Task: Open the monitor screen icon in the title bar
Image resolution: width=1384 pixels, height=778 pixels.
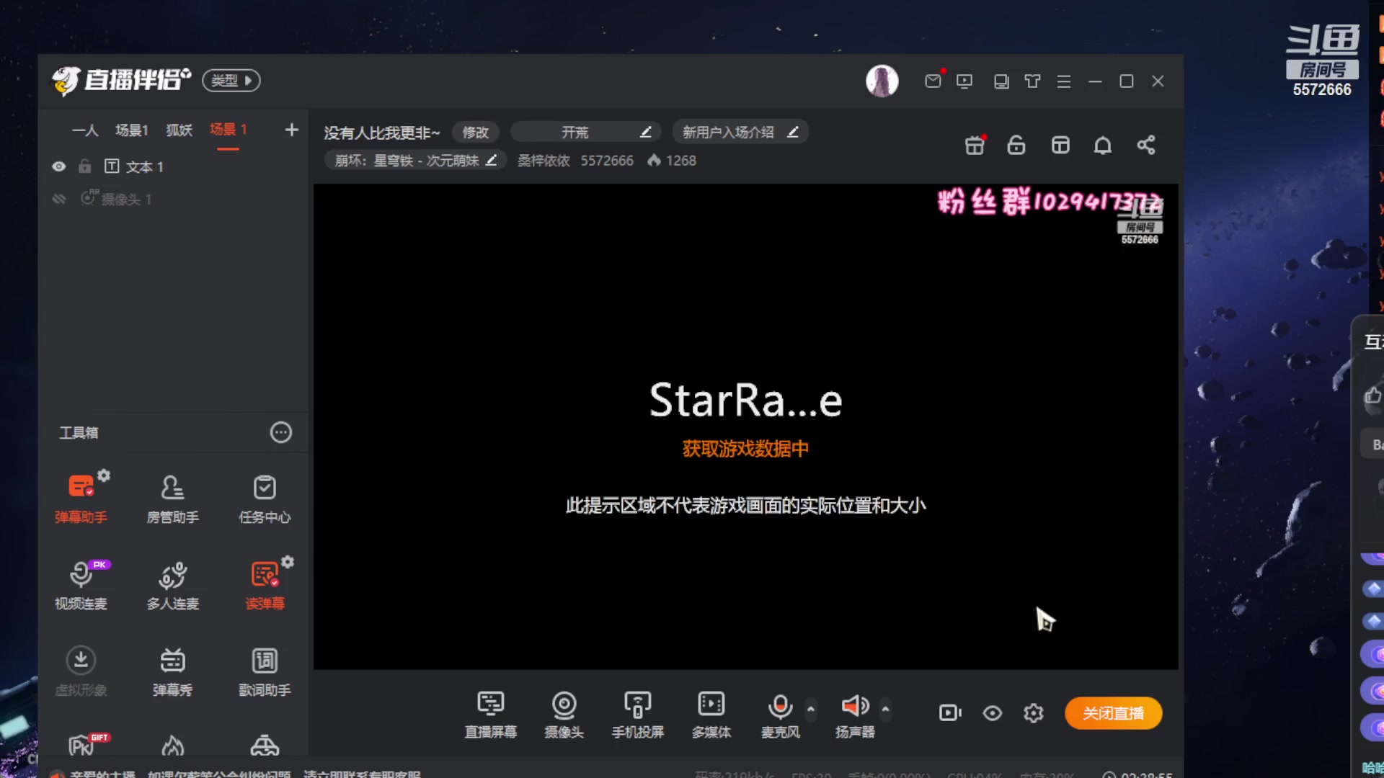Action: point(1001,81)
